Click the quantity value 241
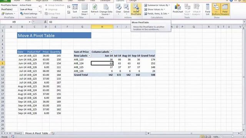 pyautogui.click(x=58, y=90)
